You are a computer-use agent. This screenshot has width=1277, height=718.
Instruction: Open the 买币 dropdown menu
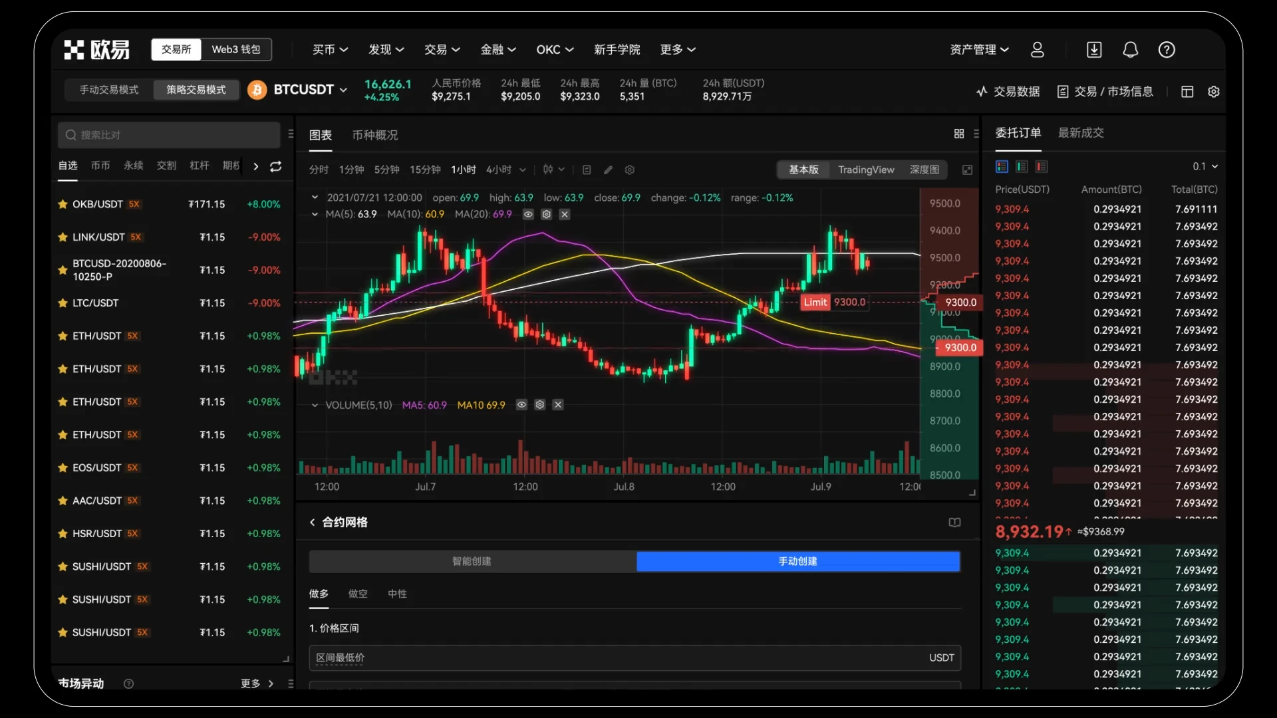point(331,50)
